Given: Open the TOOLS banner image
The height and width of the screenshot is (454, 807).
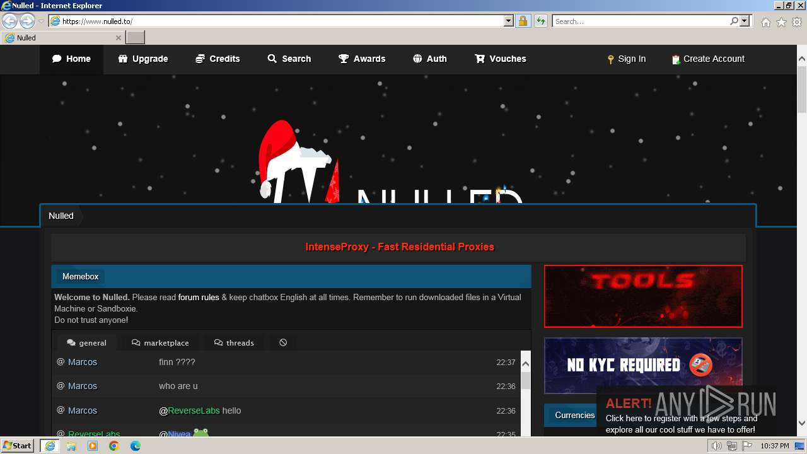Looking at the screenshot, I should (643, 296).
